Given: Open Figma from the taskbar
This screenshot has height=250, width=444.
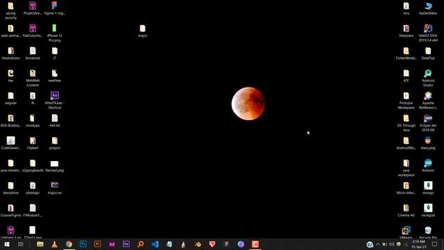Looking at the screenshot, I should click(226, 244).
